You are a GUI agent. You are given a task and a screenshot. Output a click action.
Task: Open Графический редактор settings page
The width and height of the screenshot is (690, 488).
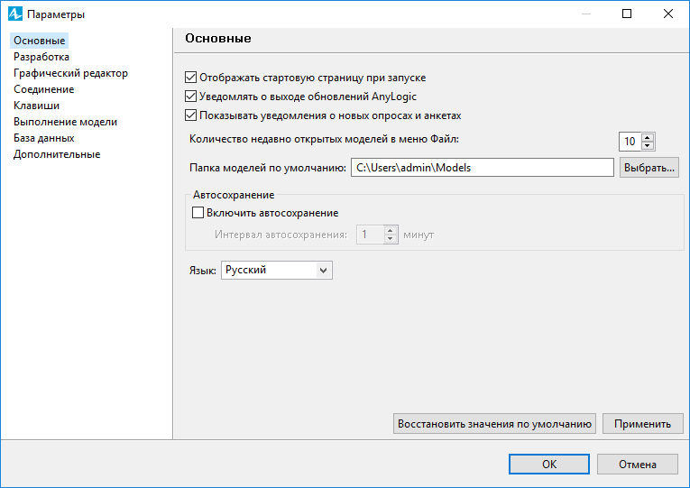pyautogui.click(x=71, y=73)
